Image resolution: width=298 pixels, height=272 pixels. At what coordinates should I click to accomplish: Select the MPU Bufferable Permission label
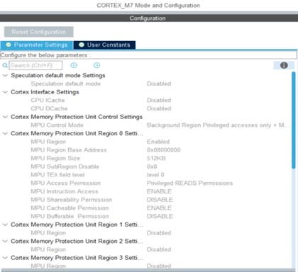70,216
